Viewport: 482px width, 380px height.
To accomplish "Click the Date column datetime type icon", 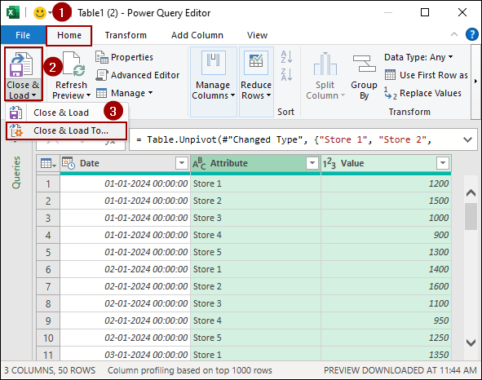I will point(69,163).
